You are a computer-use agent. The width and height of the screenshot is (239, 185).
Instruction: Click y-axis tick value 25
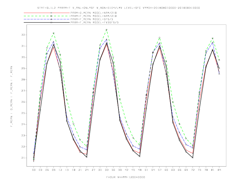[x=23, y=113]
